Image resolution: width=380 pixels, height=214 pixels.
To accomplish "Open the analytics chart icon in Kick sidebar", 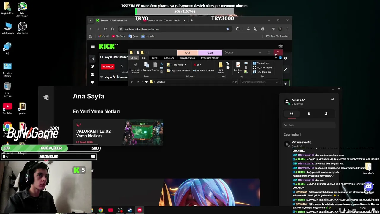I will tap(92, 75).
